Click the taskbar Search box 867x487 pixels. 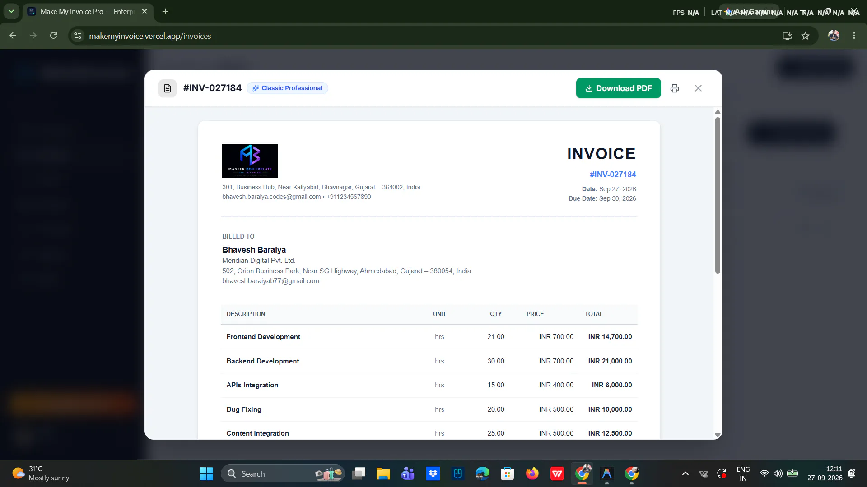(x=283, y=473)
